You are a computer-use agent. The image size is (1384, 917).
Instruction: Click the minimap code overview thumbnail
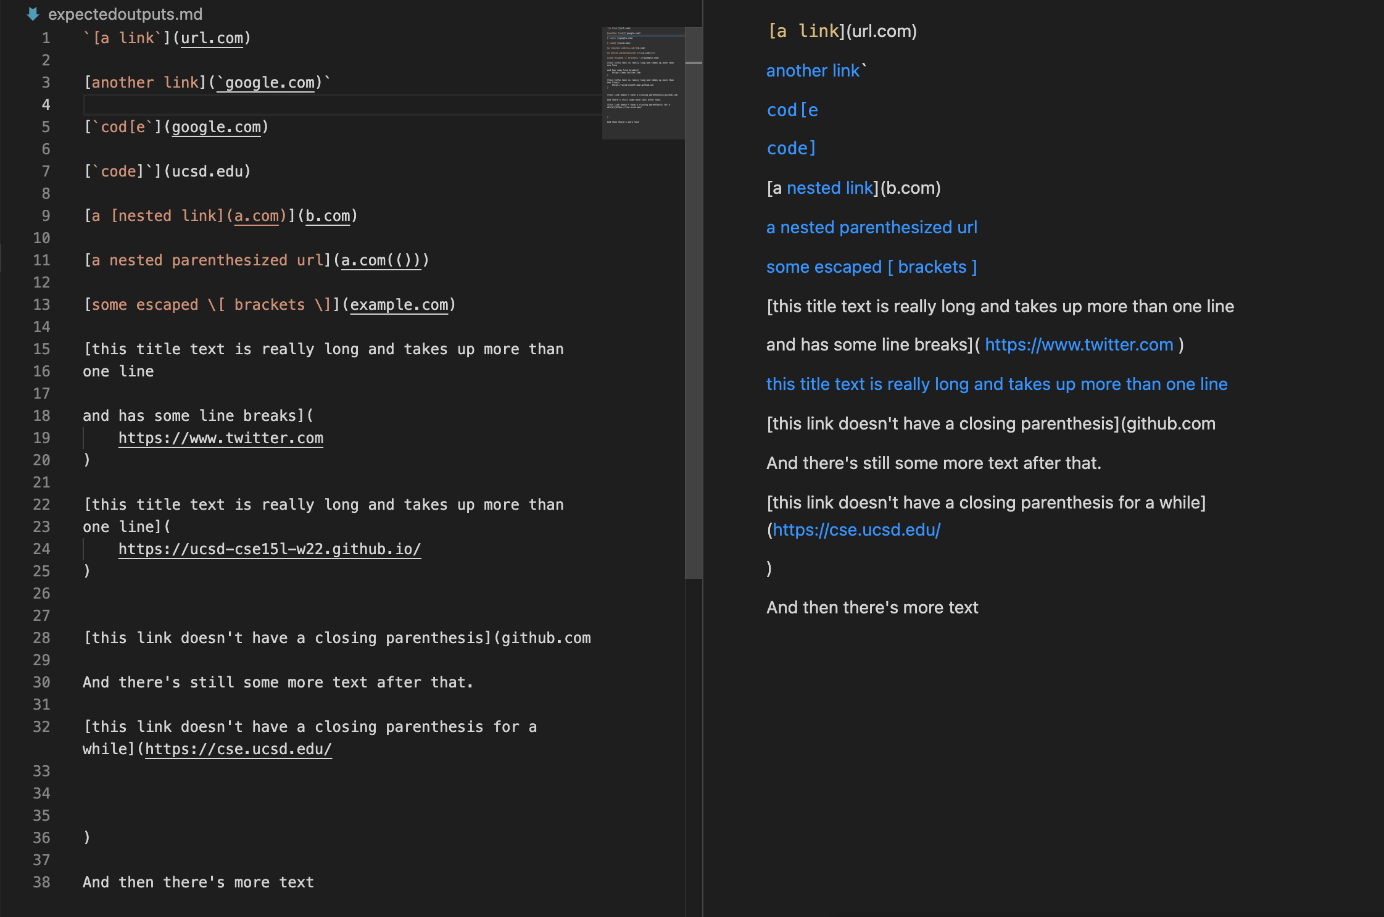[x=642, y=83]
